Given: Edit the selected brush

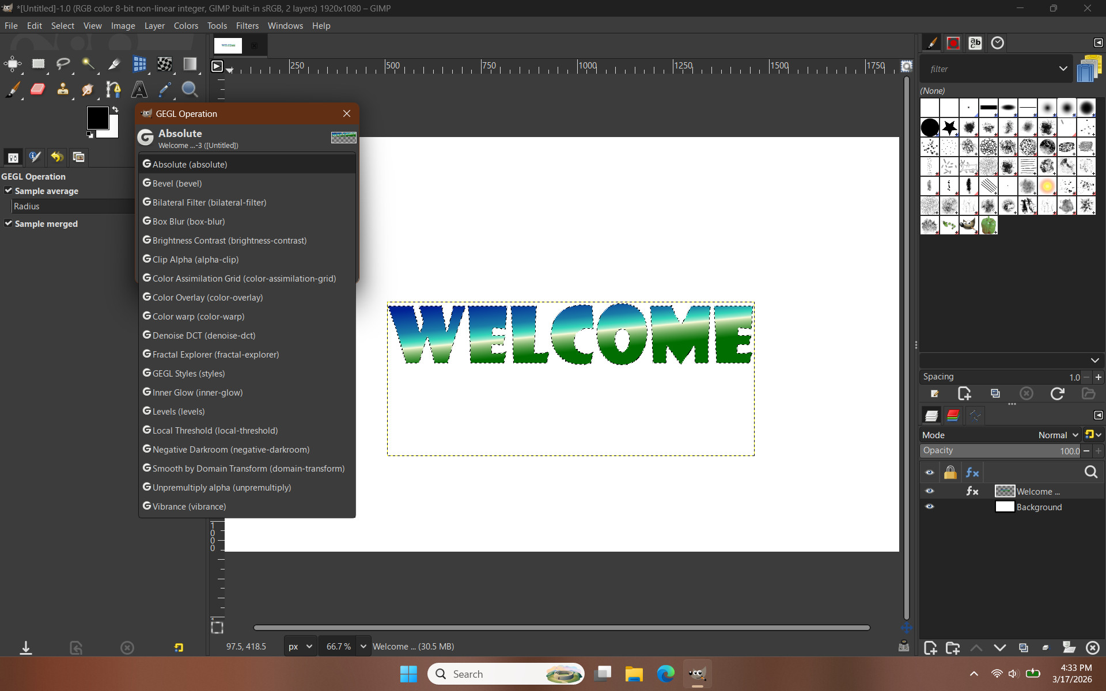Looking at the screenshot, I should (934, 393).
